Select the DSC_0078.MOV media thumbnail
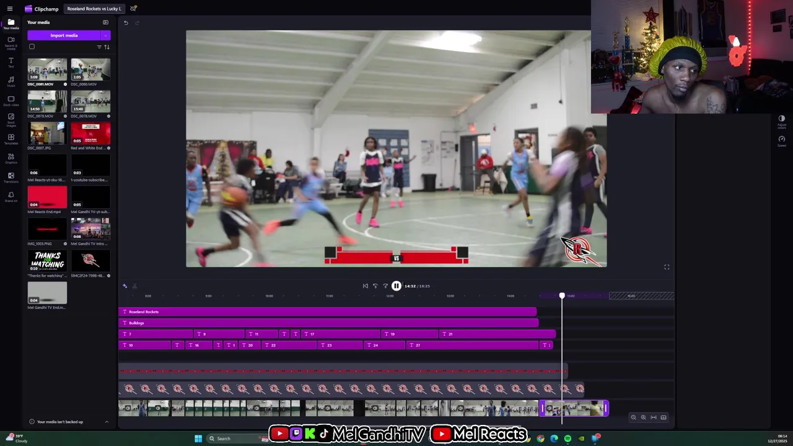Viewport: 793px width, 446px height. coord(90,102)
